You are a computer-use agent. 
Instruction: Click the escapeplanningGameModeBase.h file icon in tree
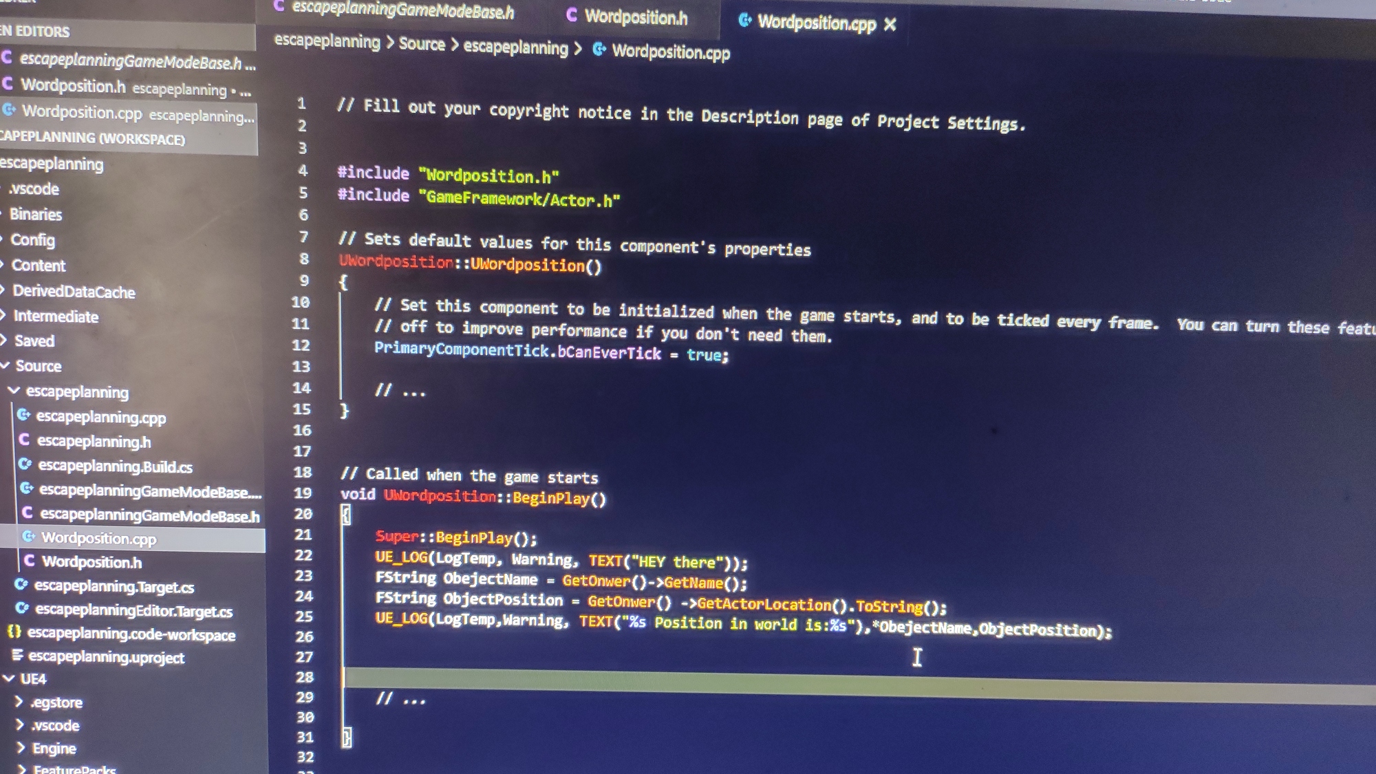pyautogui.click(x=28, y=513)
